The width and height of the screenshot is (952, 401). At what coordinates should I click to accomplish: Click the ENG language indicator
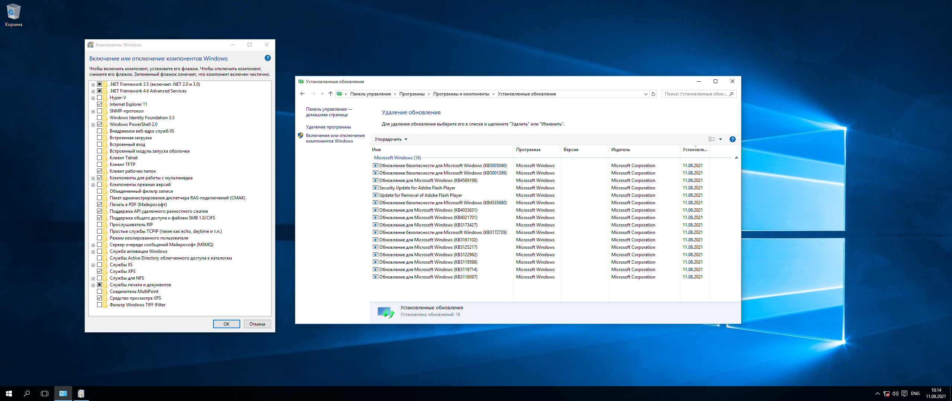(x=916, y=394)
